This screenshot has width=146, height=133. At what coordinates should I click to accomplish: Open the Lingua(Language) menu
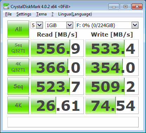[75, 14]
